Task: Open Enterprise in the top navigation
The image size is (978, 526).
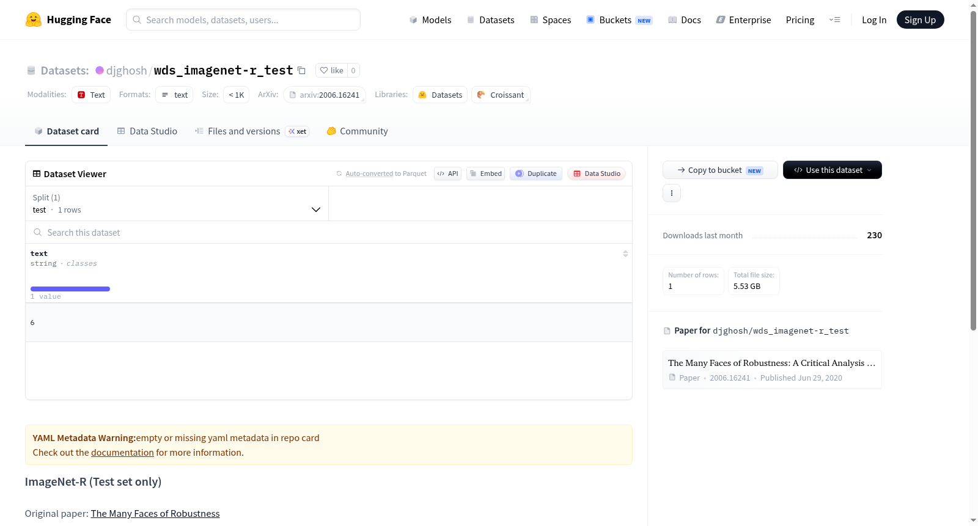Action: [743, 20]
